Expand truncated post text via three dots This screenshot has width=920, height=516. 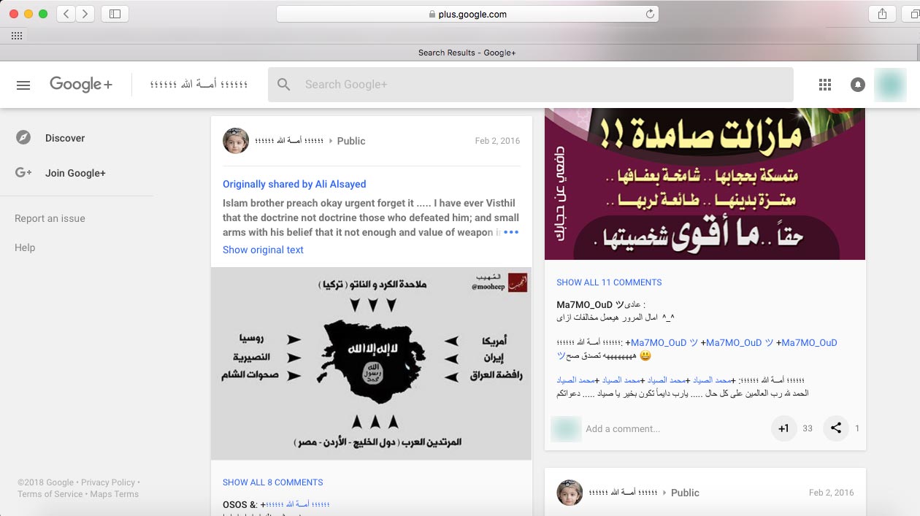coord(511,232)
